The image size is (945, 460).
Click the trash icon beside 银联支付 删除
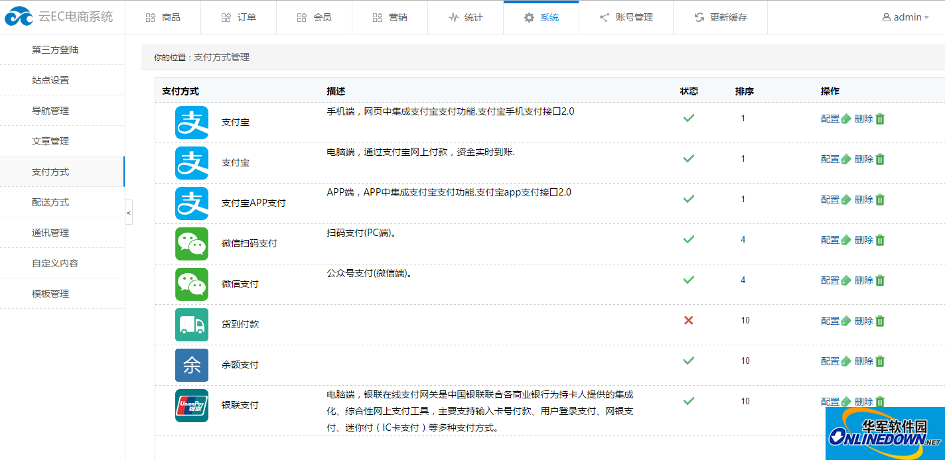coord(879,402)
